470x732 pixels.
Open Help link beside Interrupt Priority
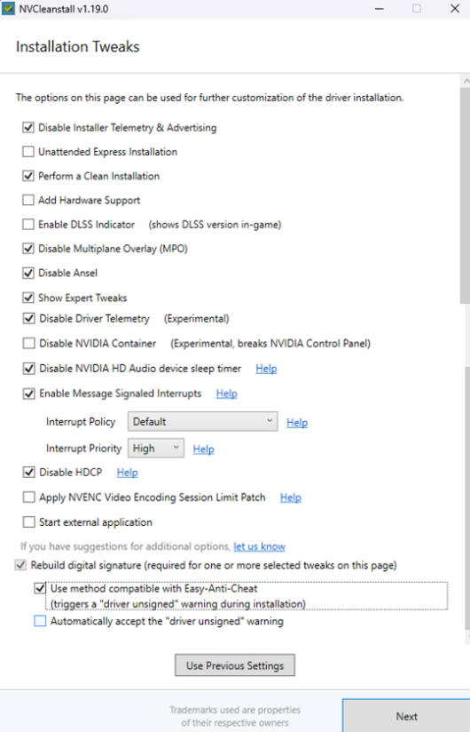pos(204,450)
